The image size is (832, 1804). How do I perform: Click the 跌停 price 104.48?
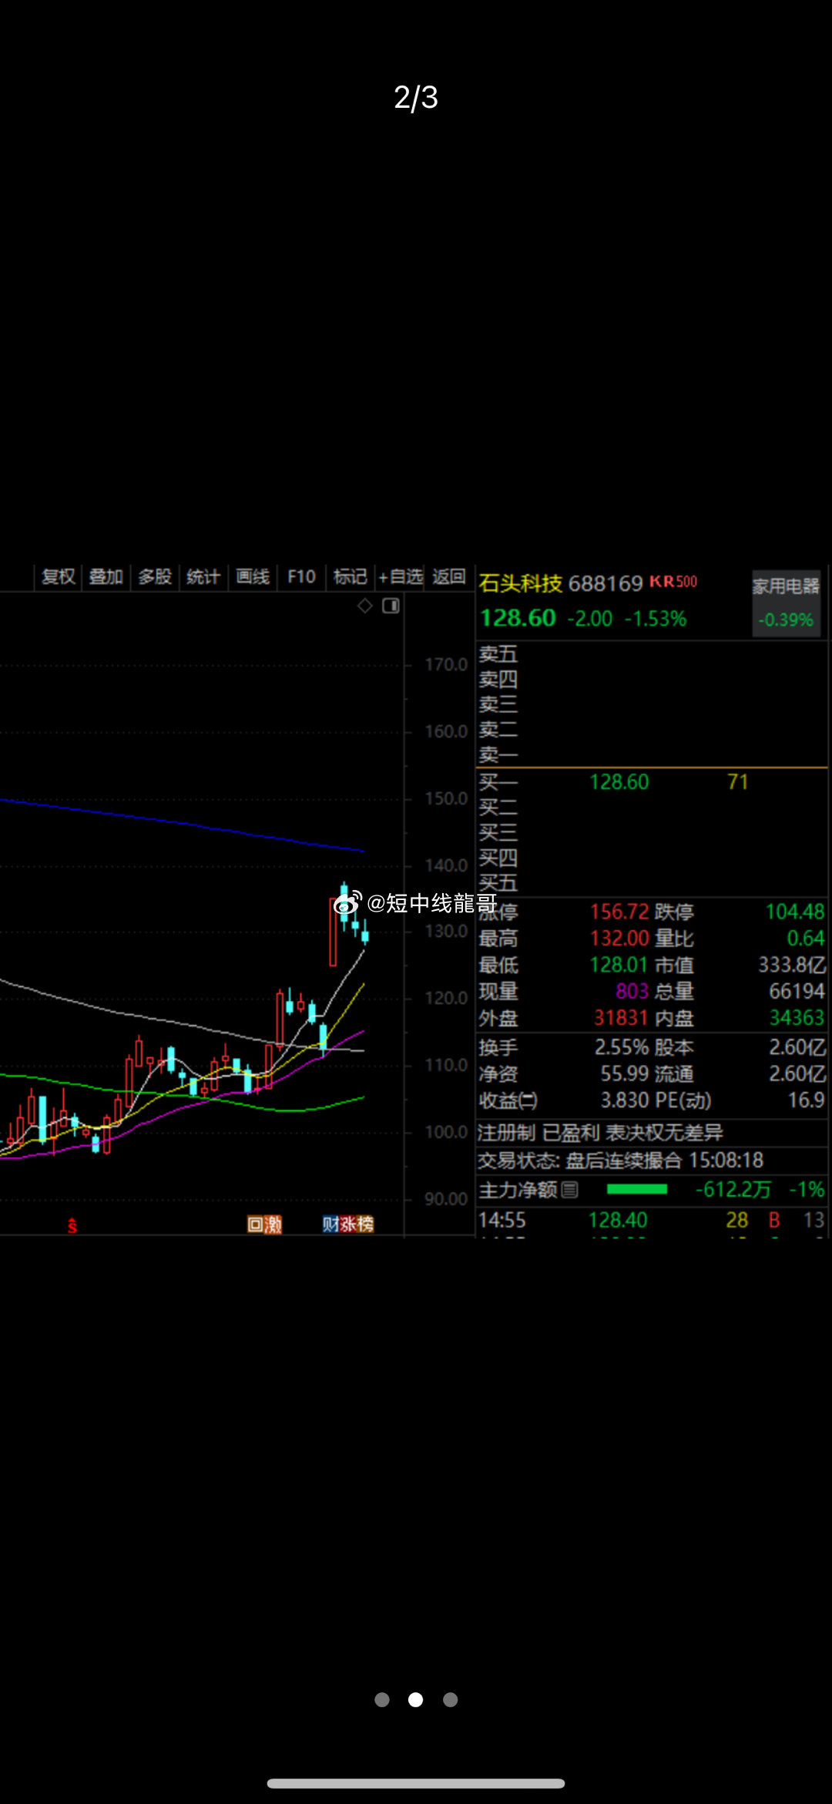pos(795,912)
